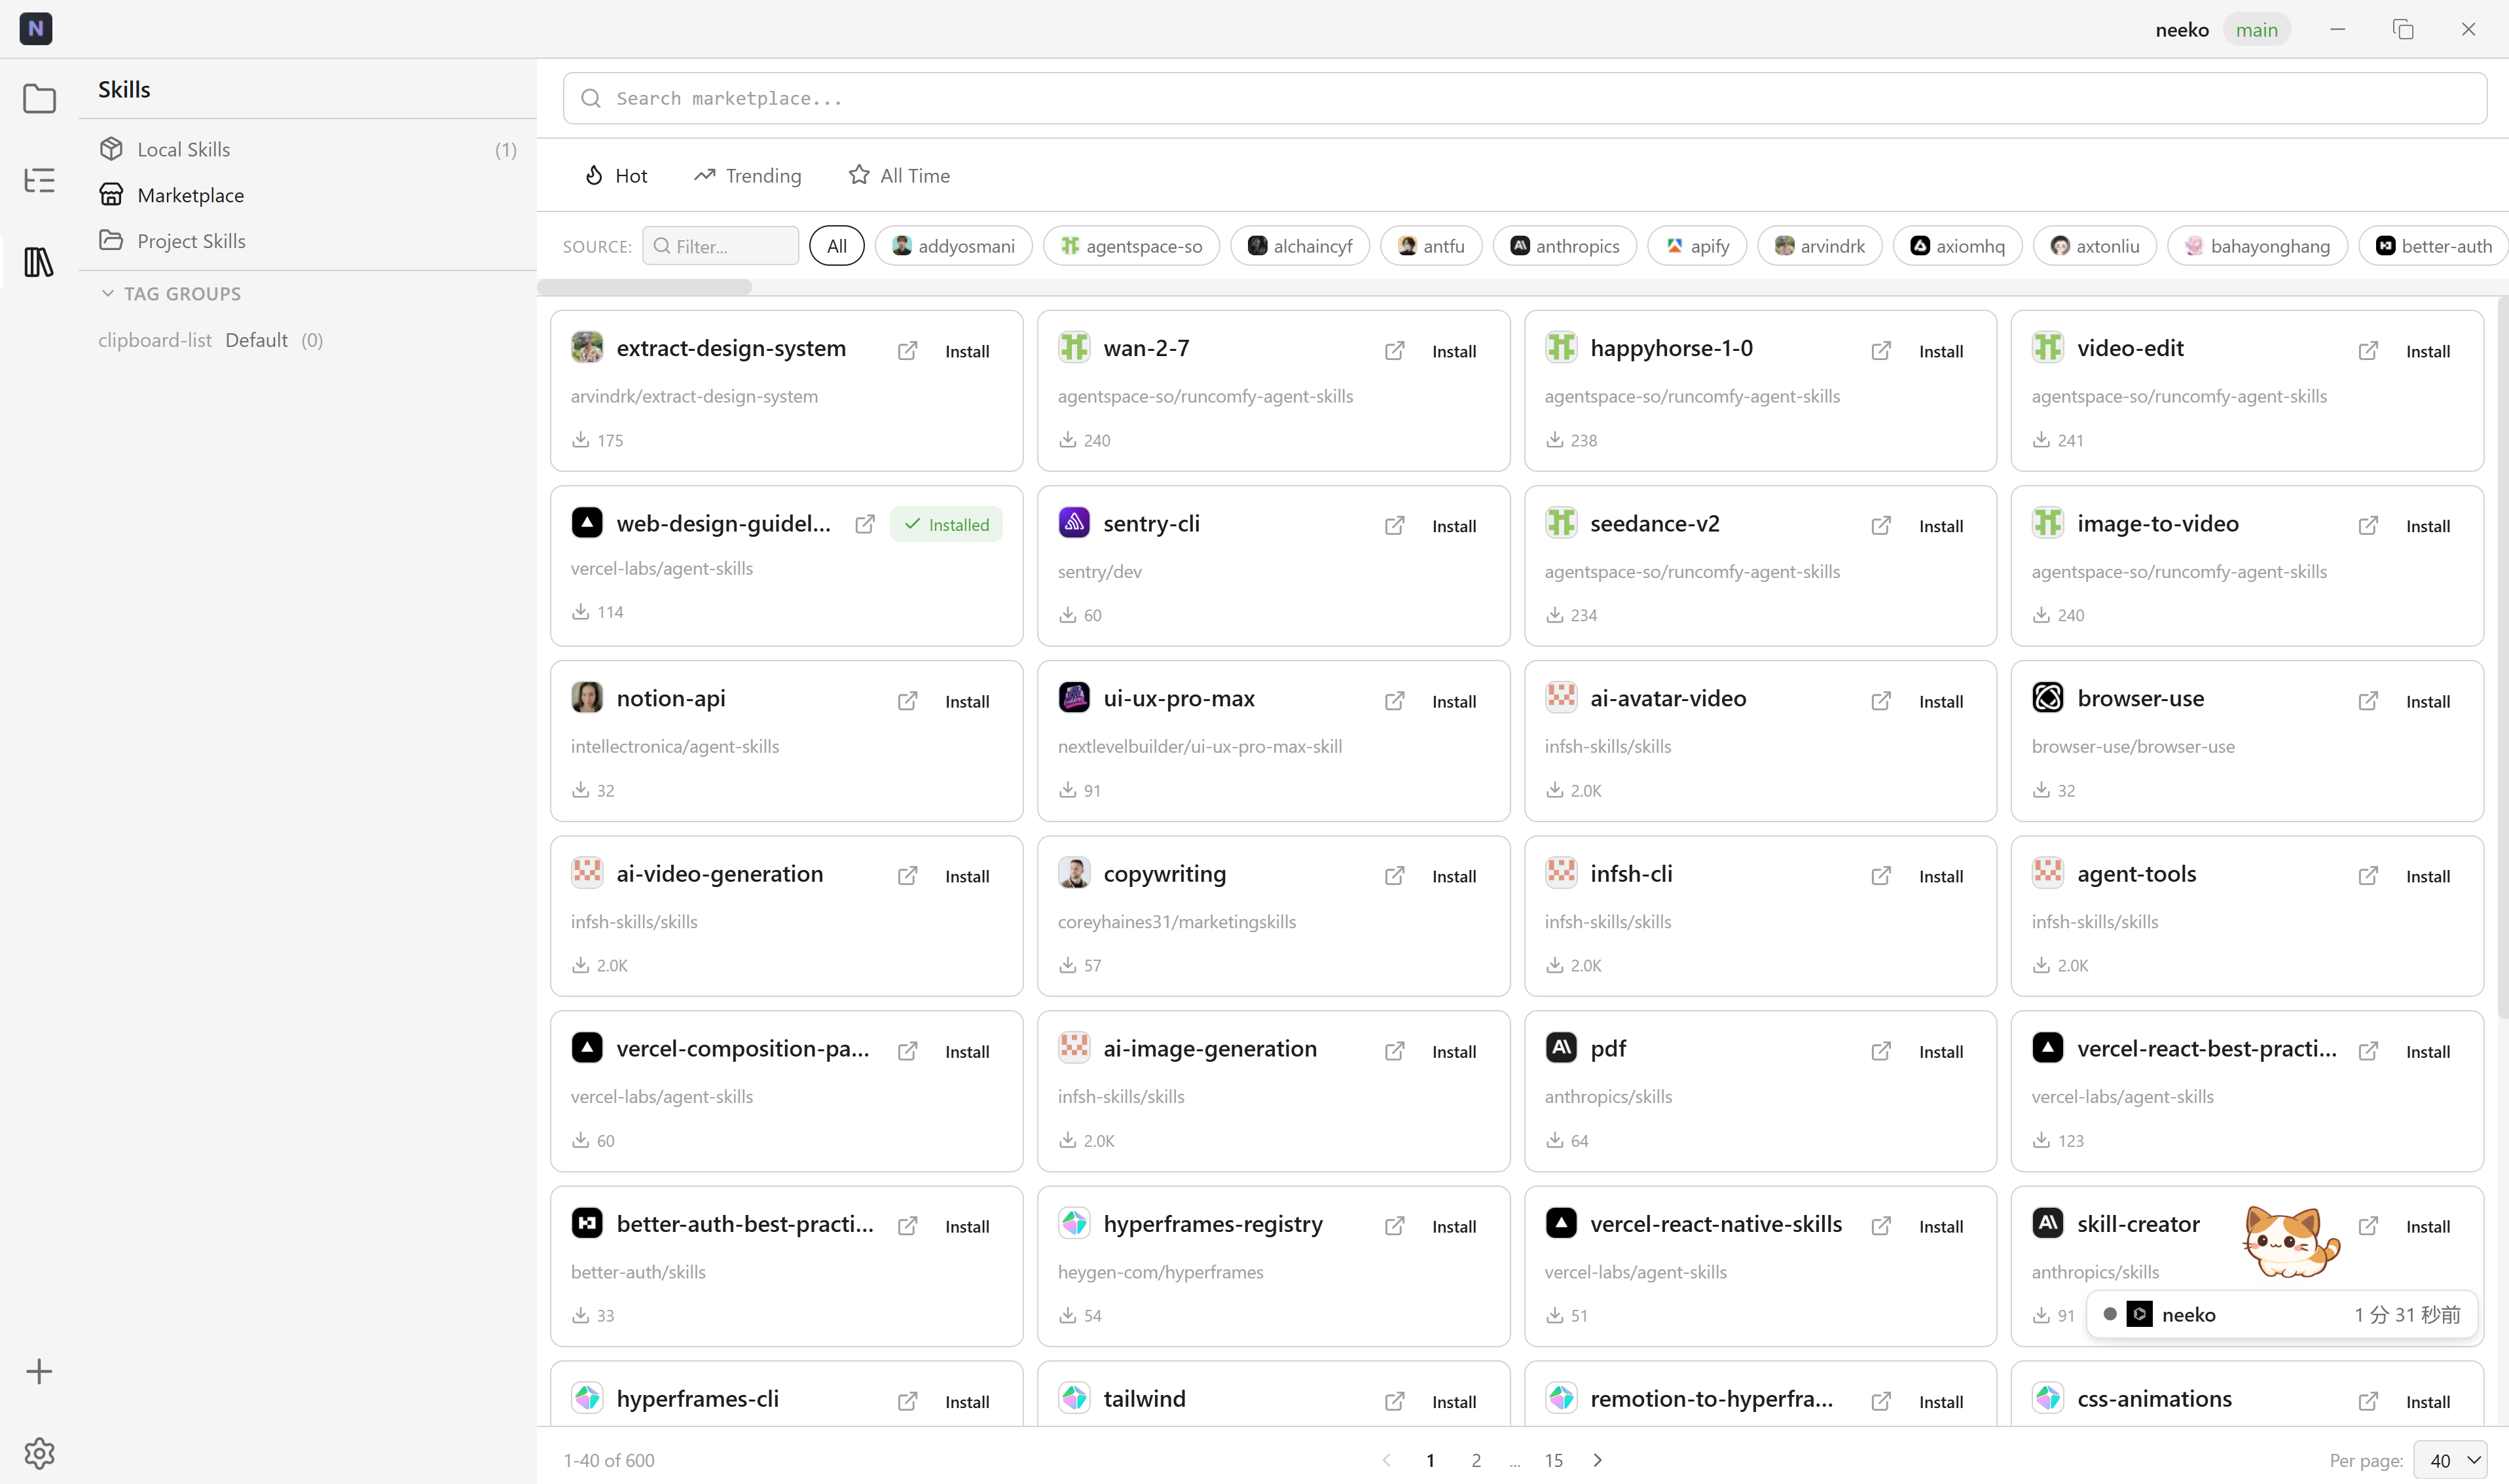Focus the Search marketplace field

coord(1524,98)
